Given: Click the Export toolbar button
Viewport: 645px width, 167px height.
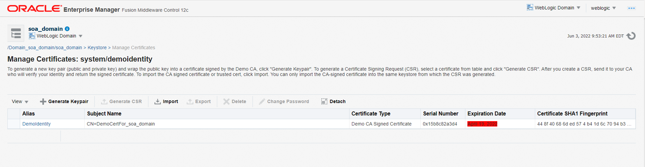Looking at the screenshot, I should click(x=199, y=101).
